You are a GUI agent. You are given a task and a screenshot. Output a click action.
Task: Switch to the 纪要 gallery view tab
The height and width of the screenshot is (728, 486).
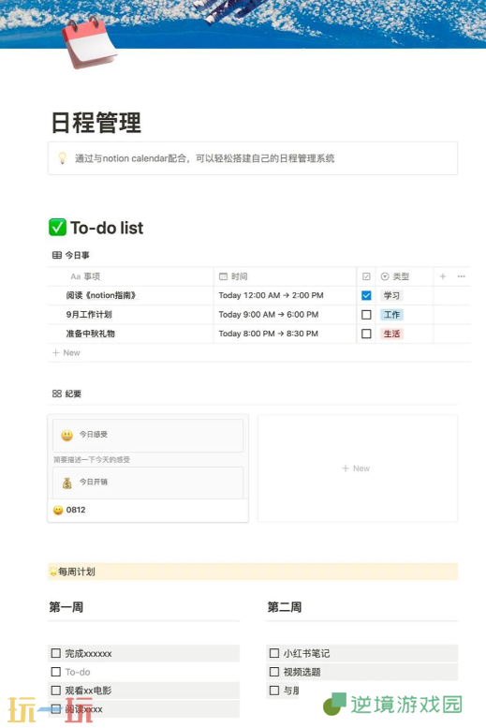[66, 394]
